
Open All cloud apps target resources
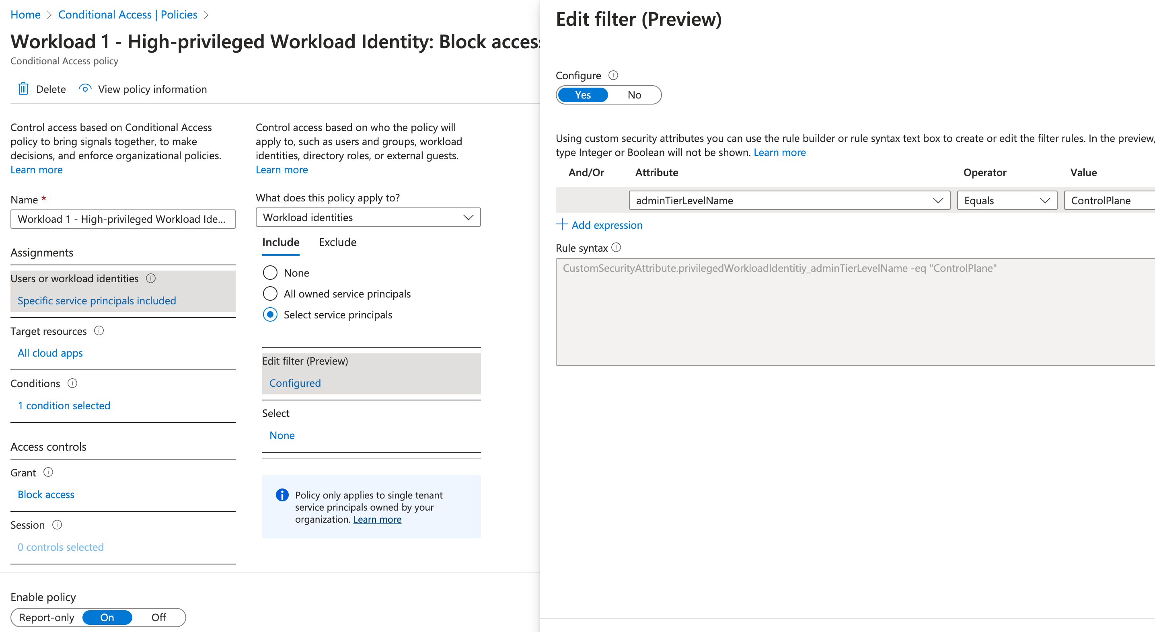click(x=50, y=353)
